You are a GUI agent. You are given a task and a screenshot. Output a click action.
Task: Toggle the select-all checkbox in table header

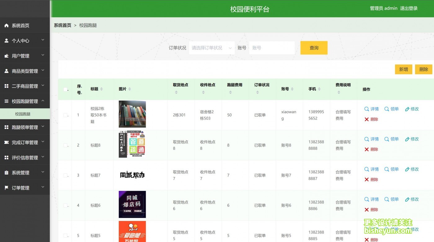(65, 89)
